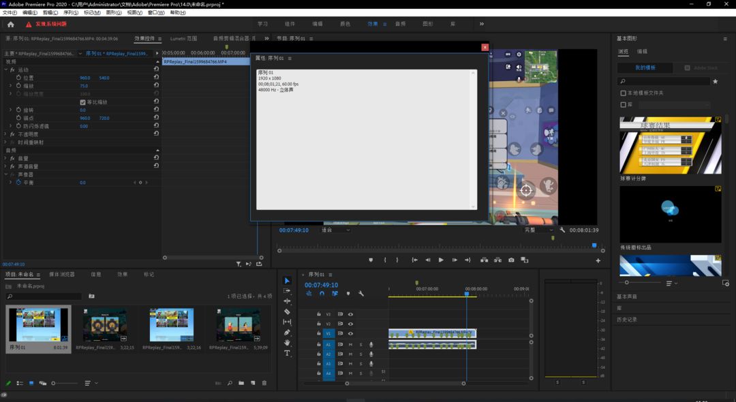Expand the Opacity effect group
The width and height of the screenshot is (736, 402).
point(6,134)
